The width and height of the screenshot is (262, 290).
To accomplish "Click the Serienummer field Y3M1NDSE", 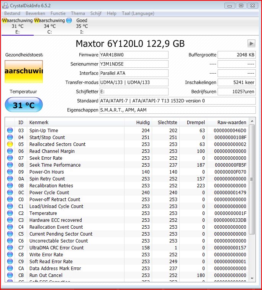I will coord(134,64).
